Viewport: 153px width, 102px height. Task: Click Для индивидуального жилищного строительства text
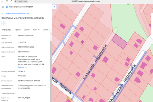click(x=32, y=87)
